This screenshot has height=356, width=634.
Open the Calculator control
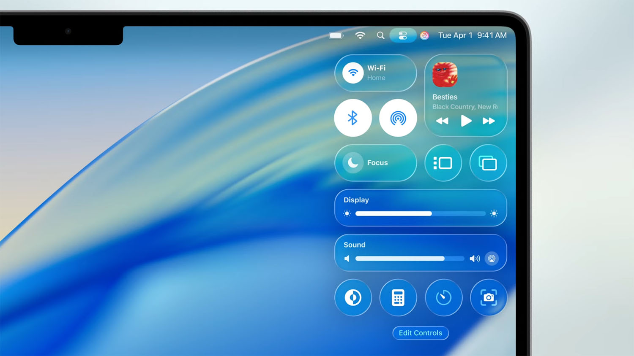(398, 298)
